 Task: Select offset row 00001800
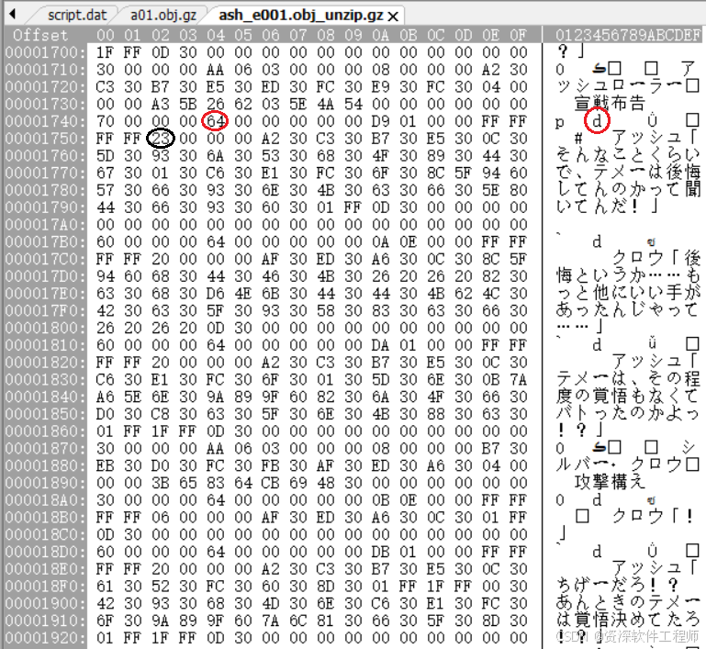click(x=45, y=328)
